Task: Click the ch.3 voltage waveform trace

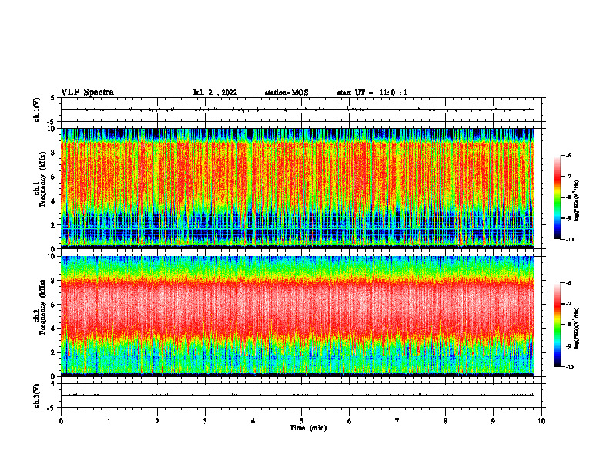Action: 297,396
